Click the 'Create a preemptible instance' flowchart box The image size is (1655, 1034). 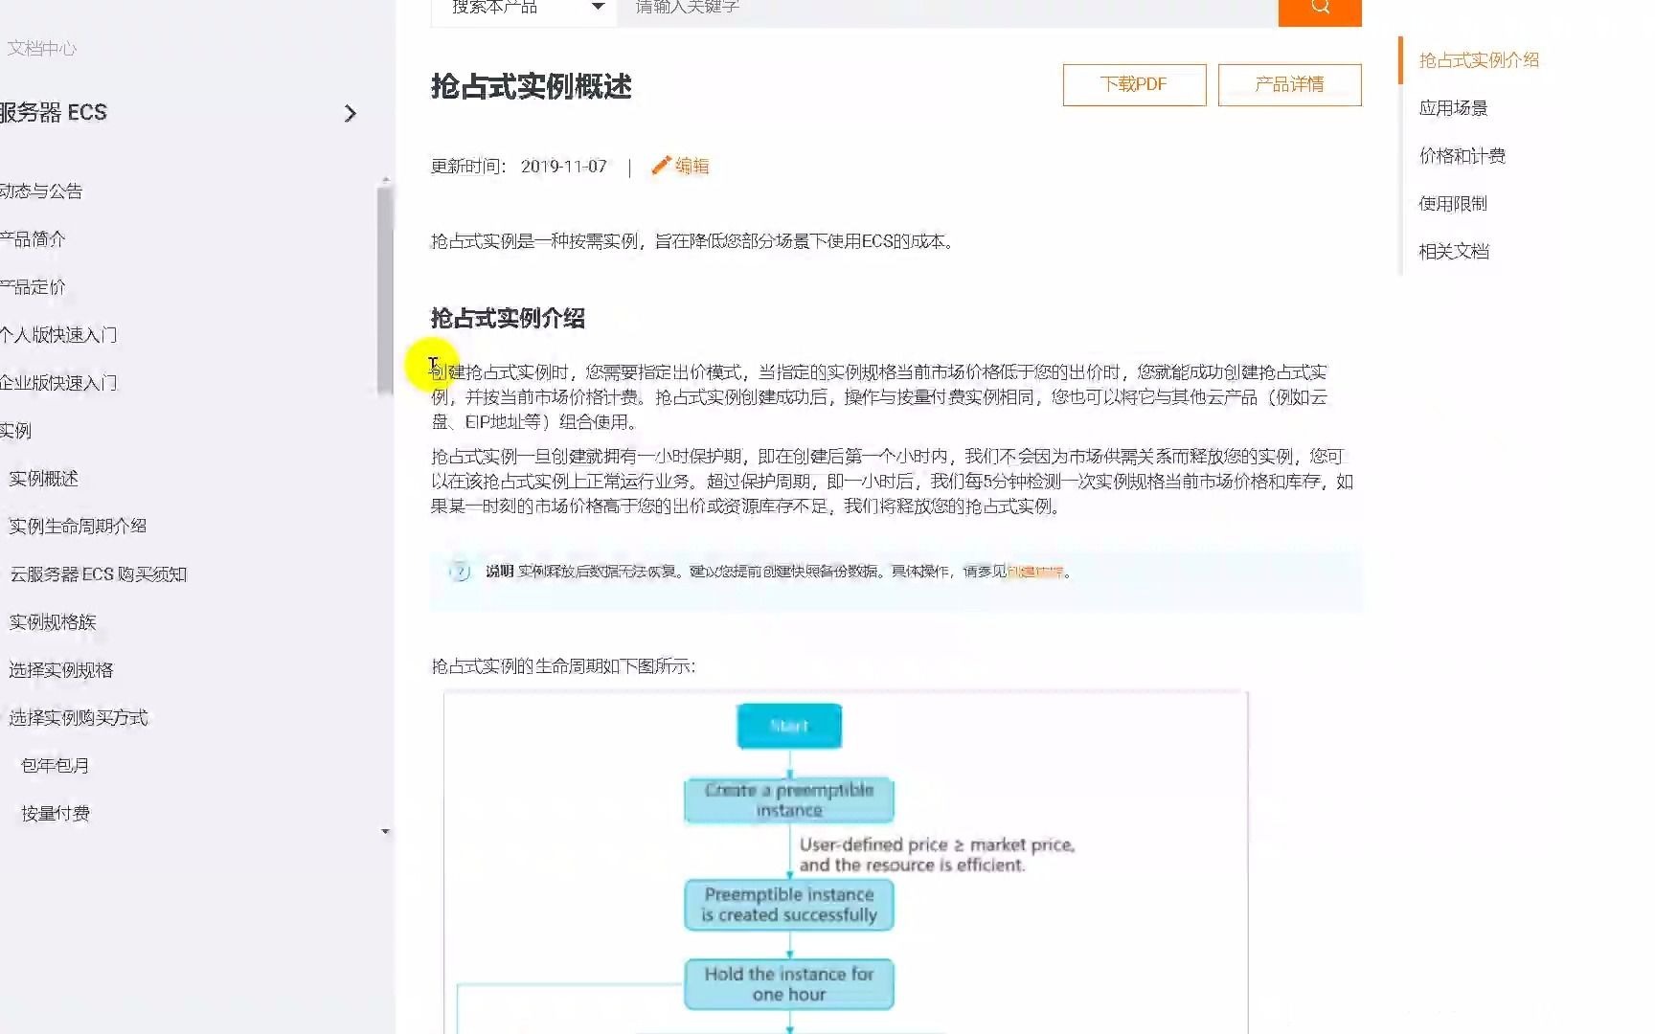click(x=789, y=799)
